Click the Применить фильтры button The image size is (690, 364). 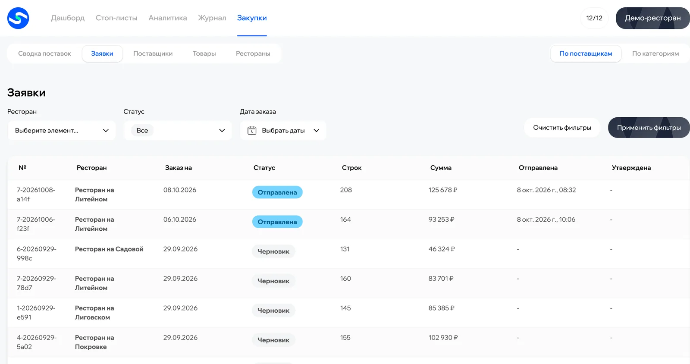(649, 128)
